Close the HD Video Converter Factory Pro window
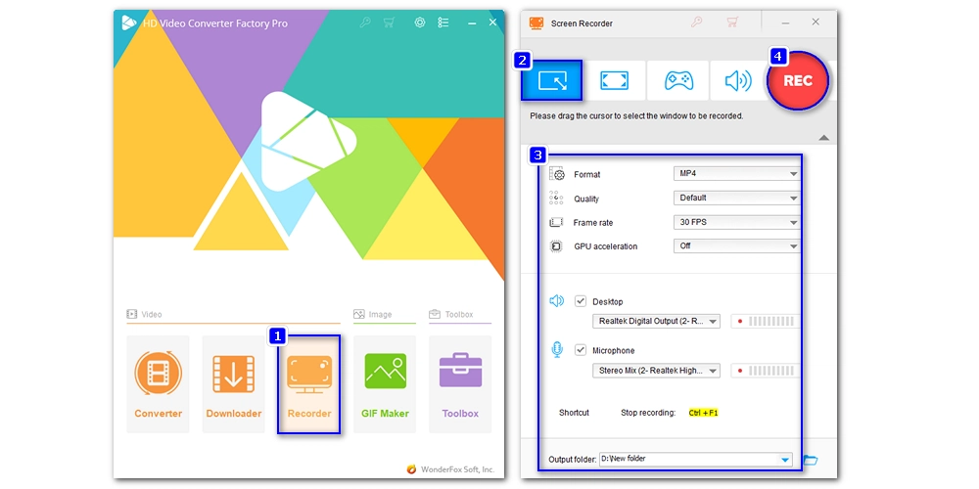979x489 pixels. coord(492,22)
